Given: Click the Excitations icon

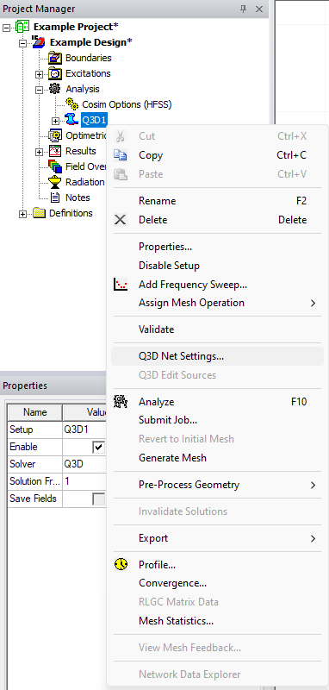Looking at the screenshot, I should click(x=55, y=73).
